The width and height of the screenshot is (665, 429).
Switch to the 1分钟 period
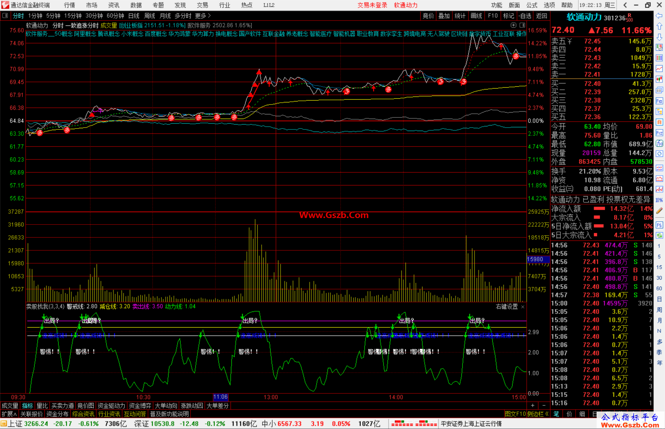click(35, 16)
